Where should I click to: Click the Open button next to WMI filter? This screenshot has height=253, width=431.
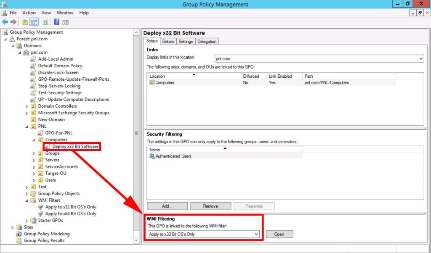click(279, 234)
